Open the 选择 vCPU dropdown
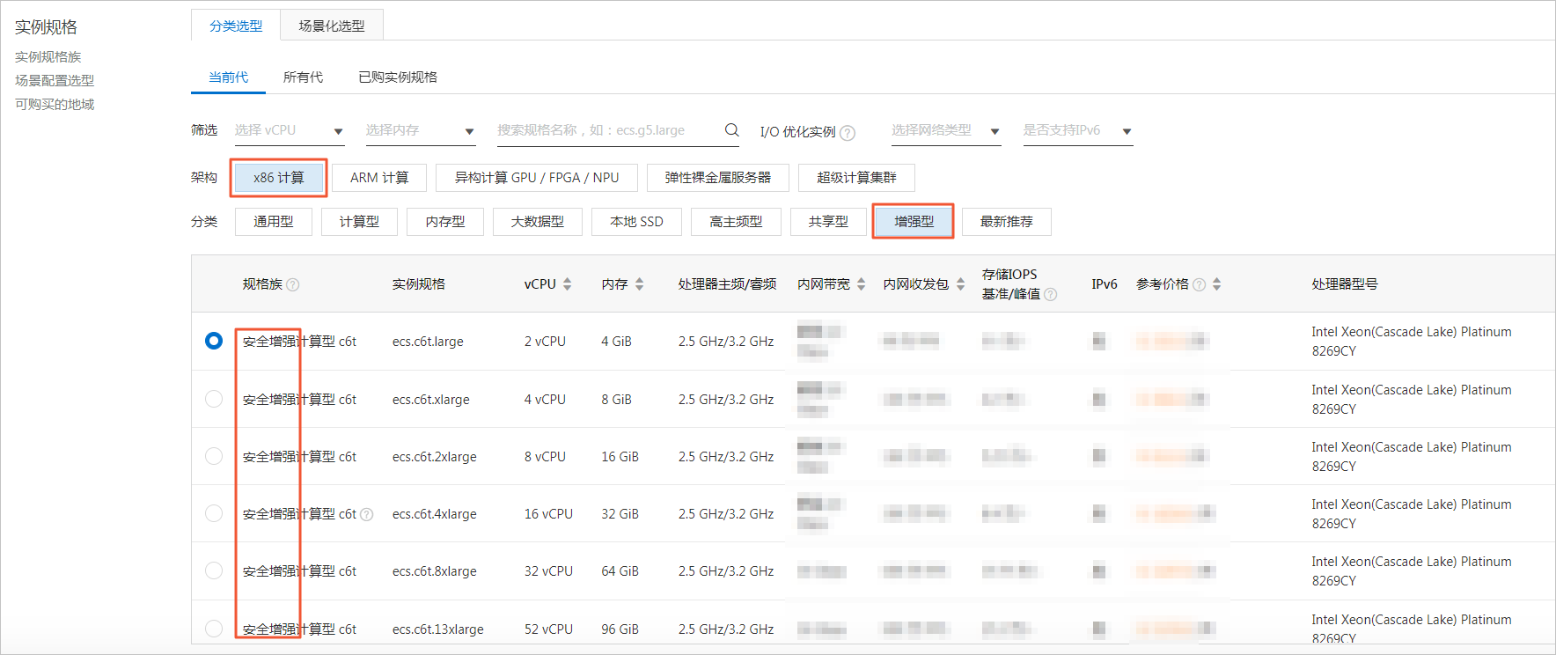The width and height of the screenshot is (1556, 655). [290, 130]
